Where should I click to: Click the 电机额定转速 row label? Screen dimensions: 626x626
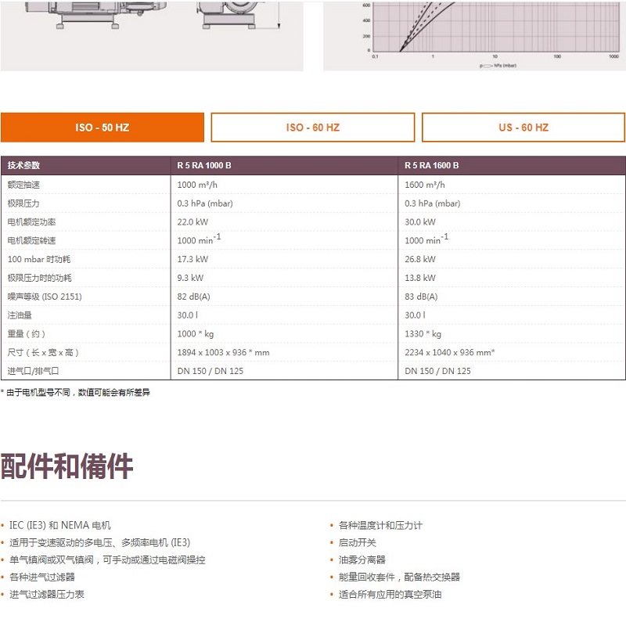31,241
